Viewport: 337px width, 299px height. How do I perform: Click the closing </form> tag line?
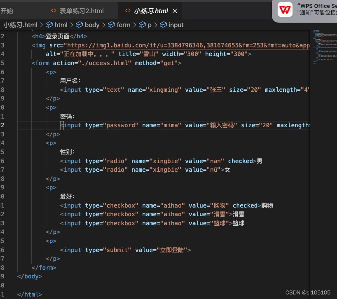(x=44, y=268)
